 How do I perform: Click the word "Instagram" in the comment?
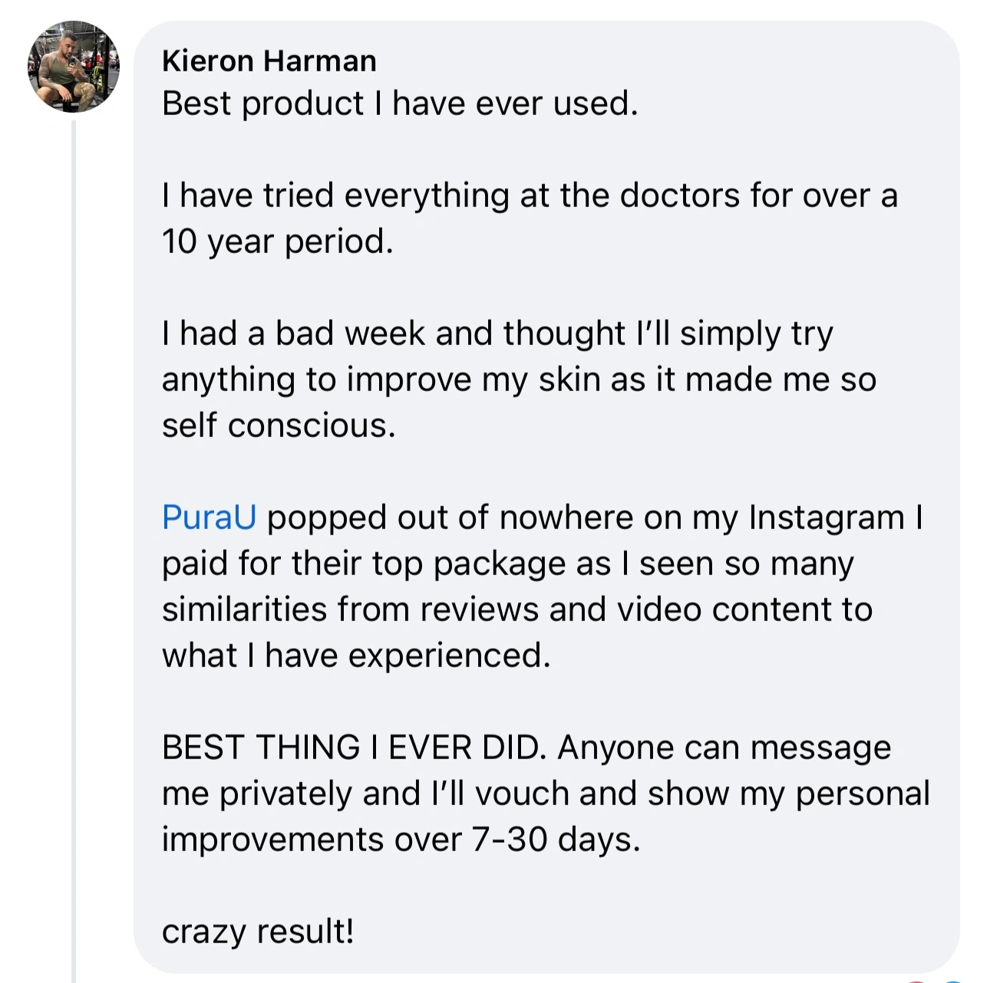[826, 518]
